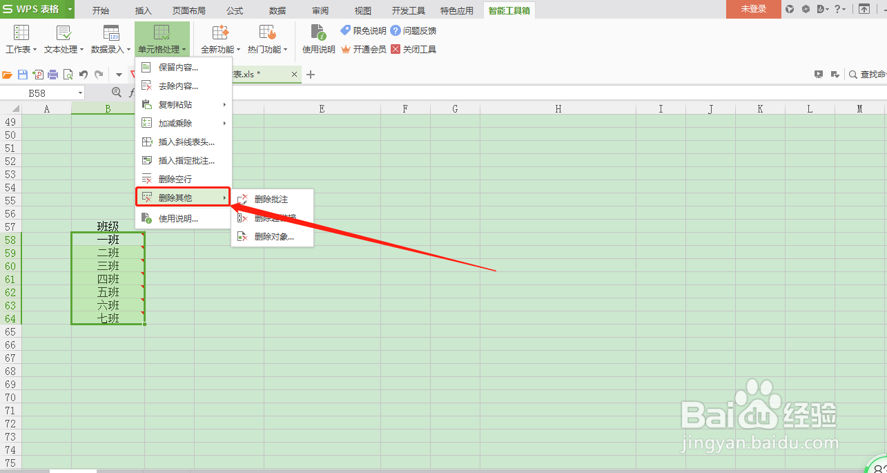Open the Name Box dropdown arrow
The width and height of the screenshot is (887, 473).
point(80,93)
